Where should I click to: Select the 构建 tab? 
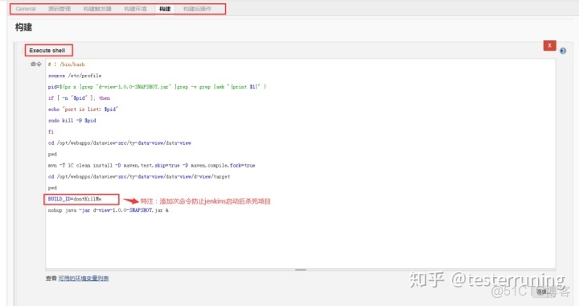point(165,9)
